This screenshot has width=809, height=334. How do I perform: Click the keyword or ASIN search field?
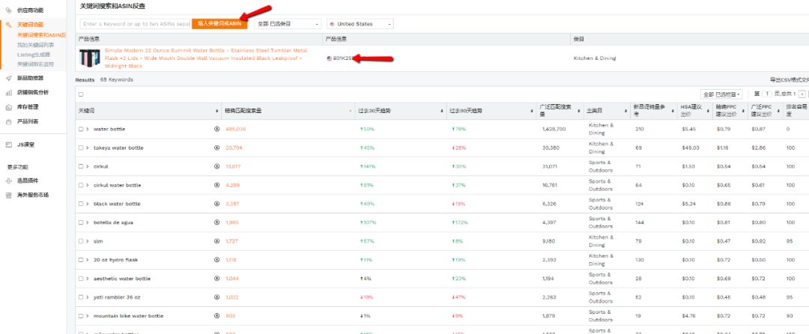(135, 24)
